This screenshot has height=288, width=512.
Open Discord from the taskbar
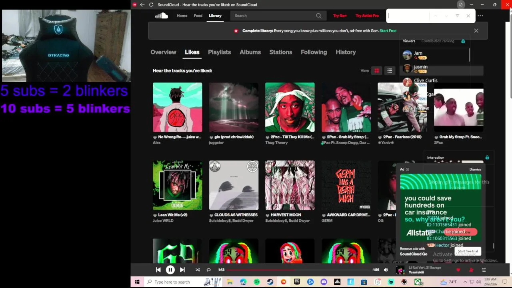click(324, 282)
